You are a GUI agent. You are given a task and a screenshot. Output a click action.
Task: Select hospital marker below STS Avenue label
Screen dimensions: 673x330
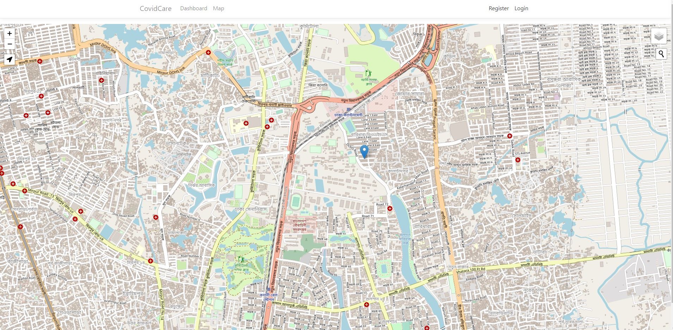point(518,160)
